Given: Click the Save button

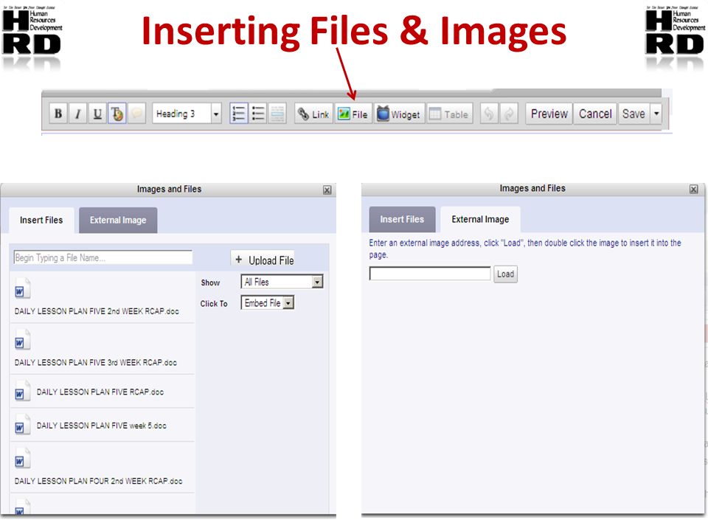Looking at the screenshot, I should [634, 114].
